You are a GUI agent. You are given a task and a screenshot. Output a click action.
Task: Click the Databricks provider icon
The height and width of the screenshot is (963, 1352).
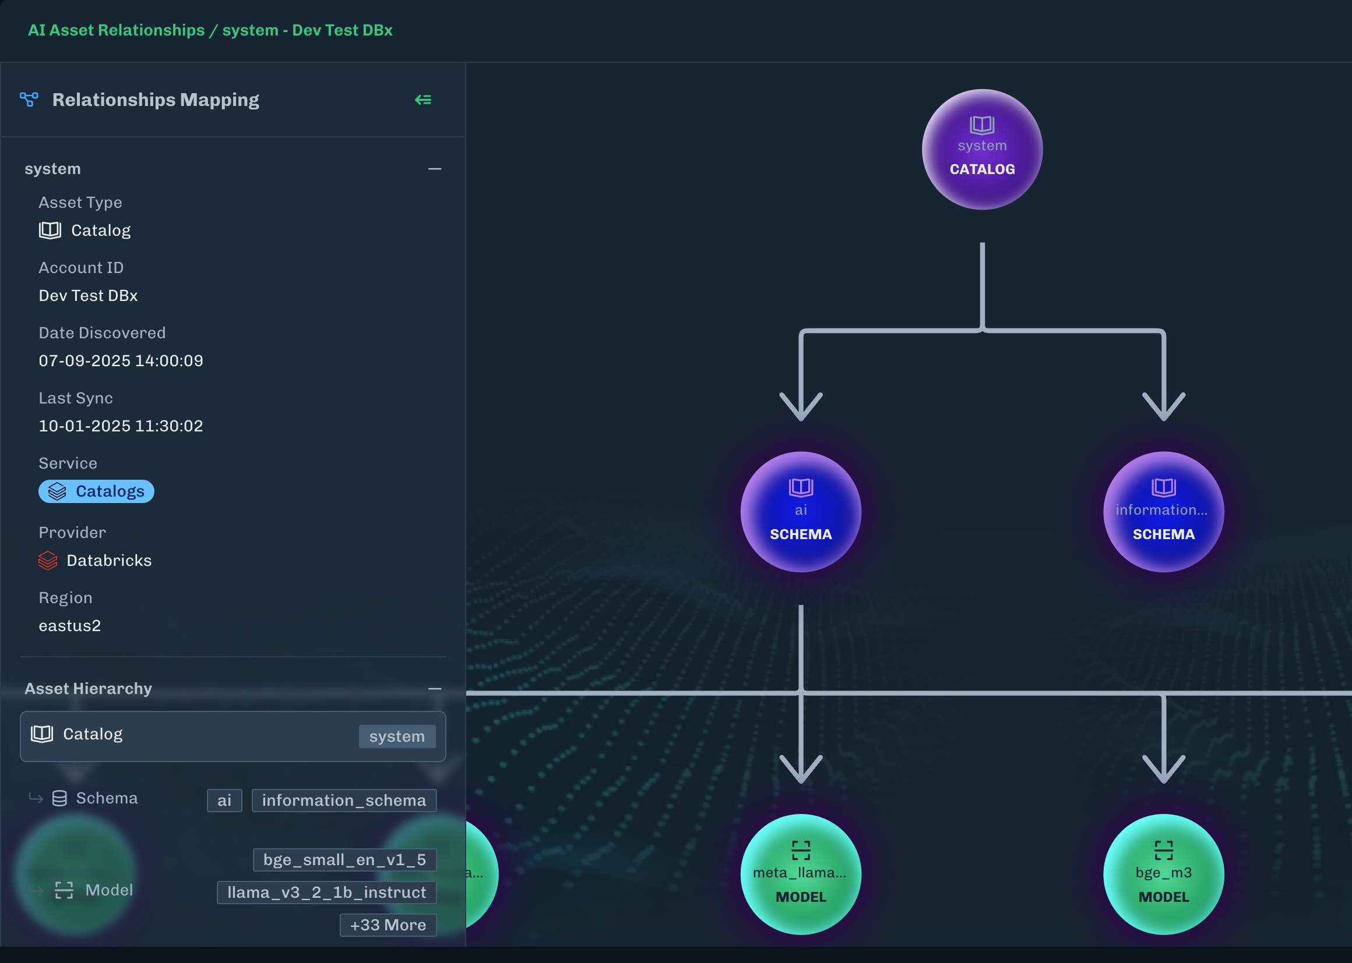[47, 560]
